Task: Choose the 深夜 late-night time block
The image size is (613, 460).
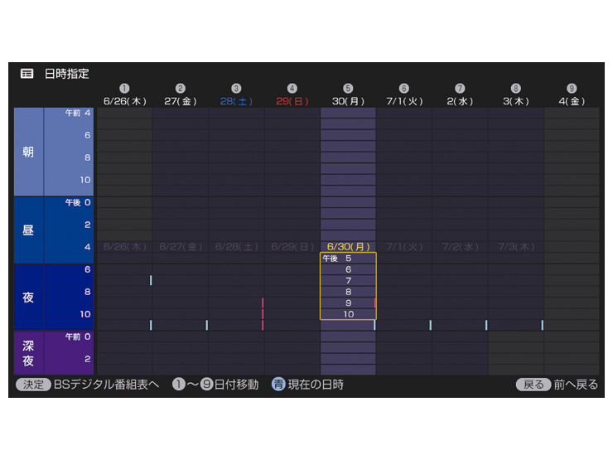Action: [x=28, y=352]
